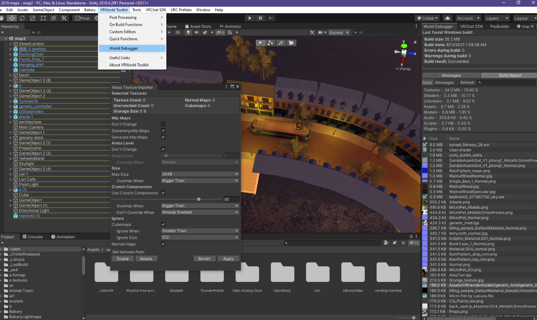
Task: Select the Move tool in toolbar
Action: [x=12, y=18]
